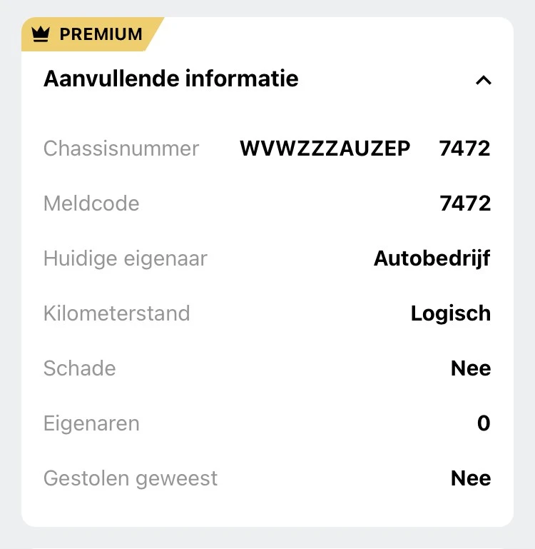Viewport: 535px width, 549px height.
Task: Click the Chassisnummer label
Action: pyautogui.click(x=121, y=148)
